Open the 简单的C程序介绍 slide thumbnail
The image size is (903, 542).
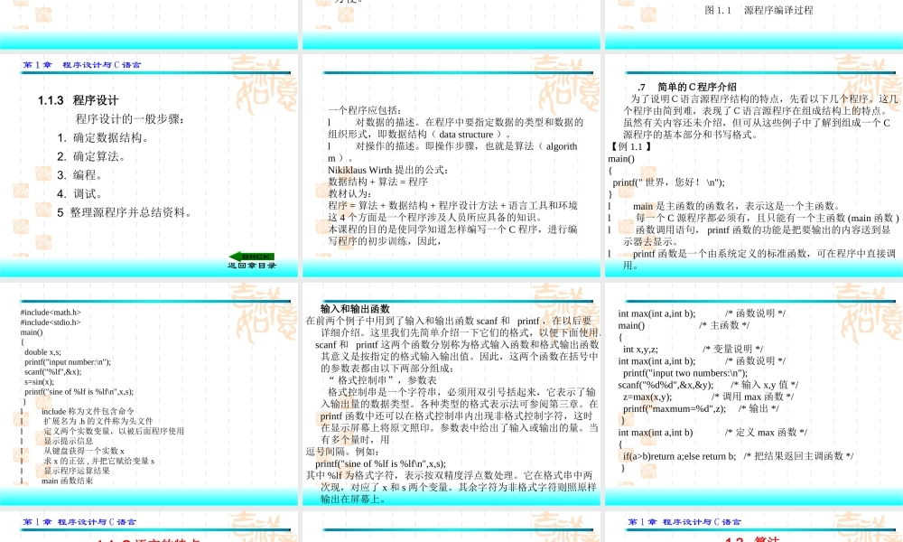[x=754, y=165]
